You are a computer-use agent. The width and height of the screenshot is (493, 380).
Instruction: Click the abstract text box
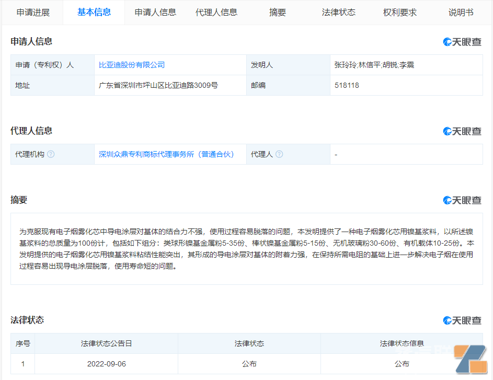click(246, 248)
